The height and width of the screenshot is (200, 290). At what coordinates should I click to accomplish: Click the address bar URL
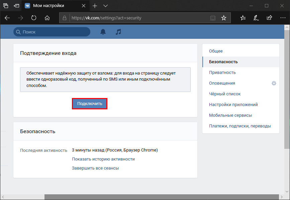(x=106, y=18)
